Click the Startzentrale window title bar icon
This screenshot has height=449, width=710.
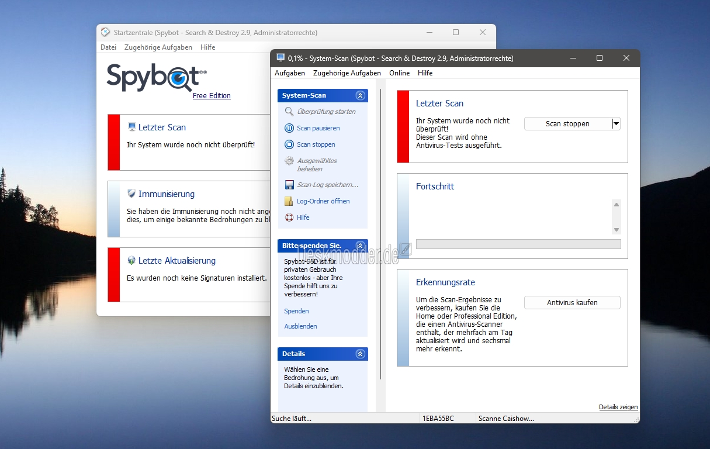pos(106,33)
